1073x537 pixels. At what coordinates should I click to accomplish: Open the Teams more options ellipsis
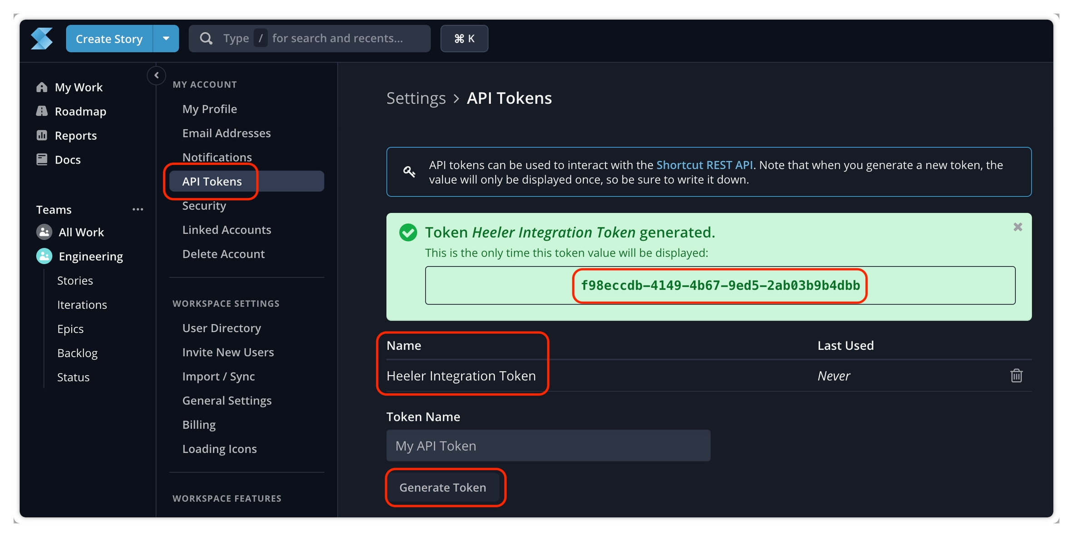pos(138,209)
